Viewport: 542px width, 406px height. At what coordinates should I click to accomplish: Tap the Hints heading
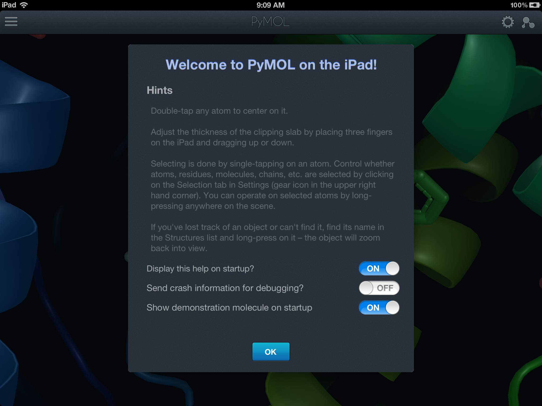tap(160, 90)
